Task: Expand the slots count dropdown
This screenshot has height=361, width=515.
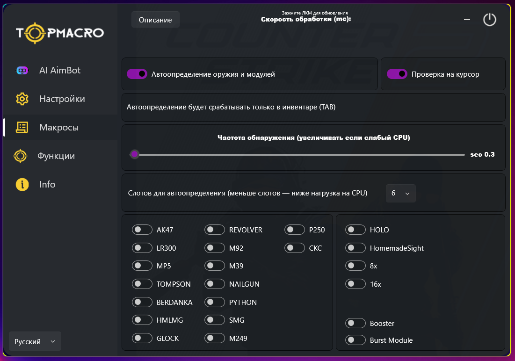Action: pyautogui.click(x=400, y=193)
